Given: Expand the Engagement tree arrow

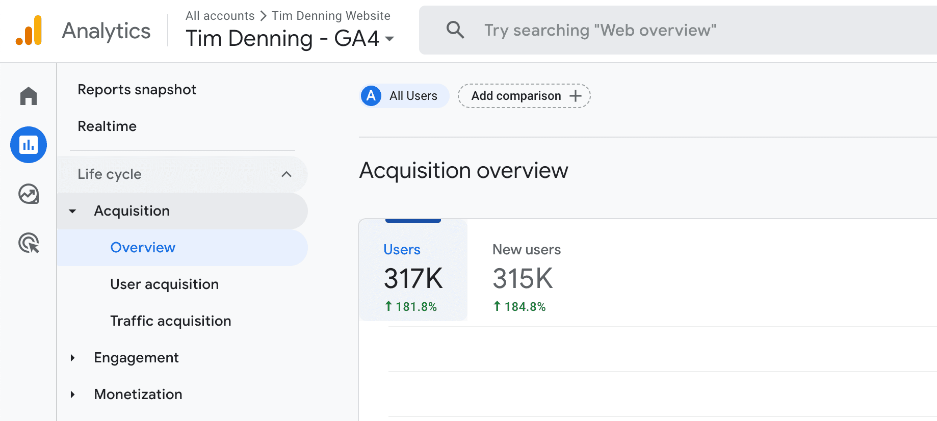Looking at the screenshot, I should click(x=72, y=358).
